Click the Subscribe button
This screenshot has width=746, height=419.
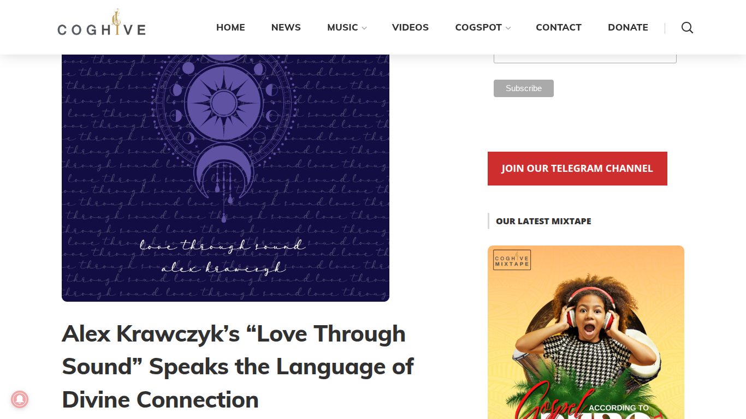click(x=524, y=88)
